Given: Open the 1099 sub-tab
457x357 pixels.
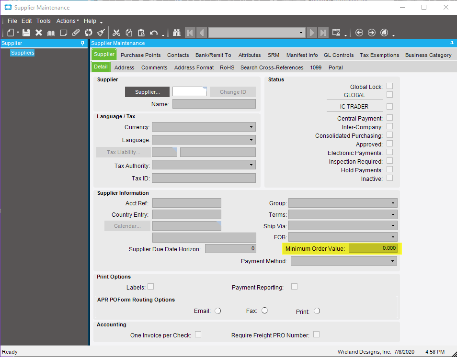Looking at the screenshot, I should 316,67.
